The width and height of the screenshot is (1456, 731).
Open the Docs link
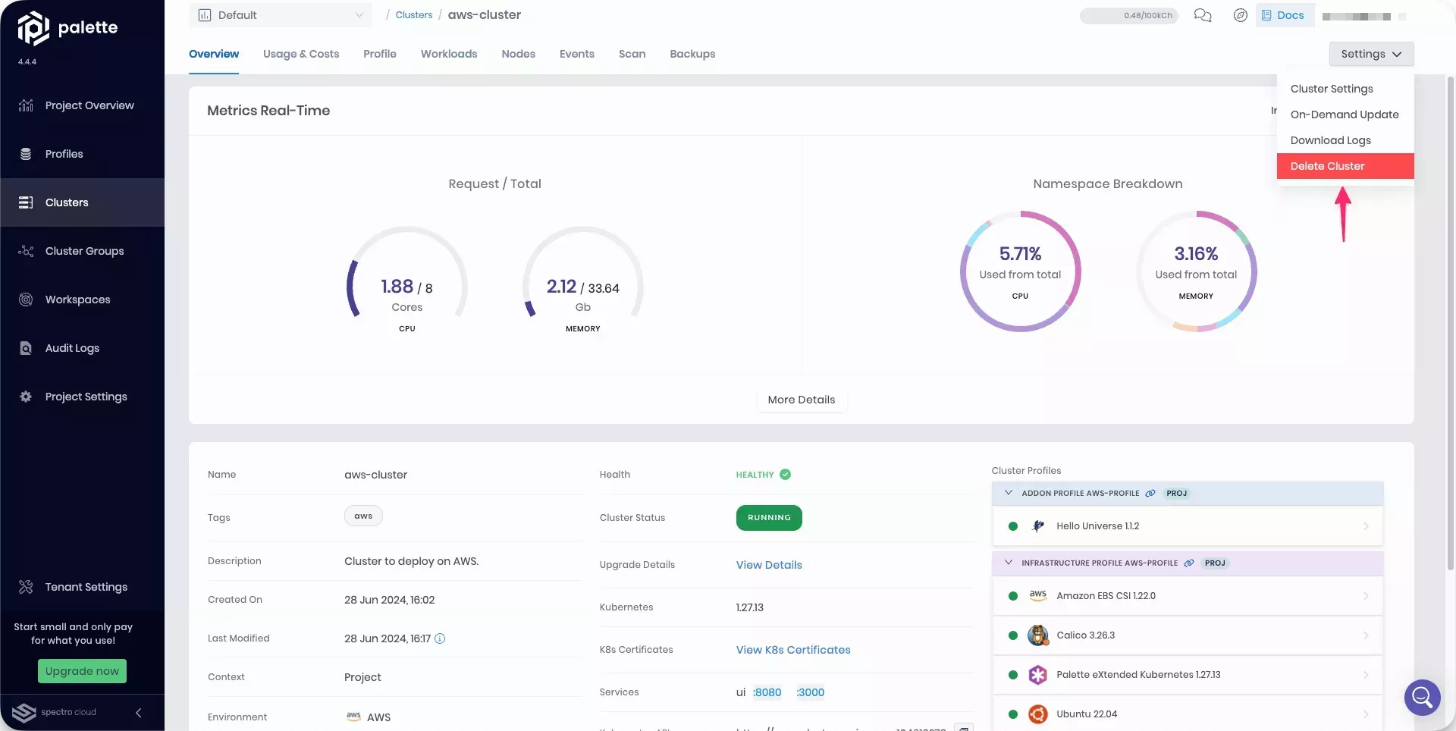coord(1284,15)
